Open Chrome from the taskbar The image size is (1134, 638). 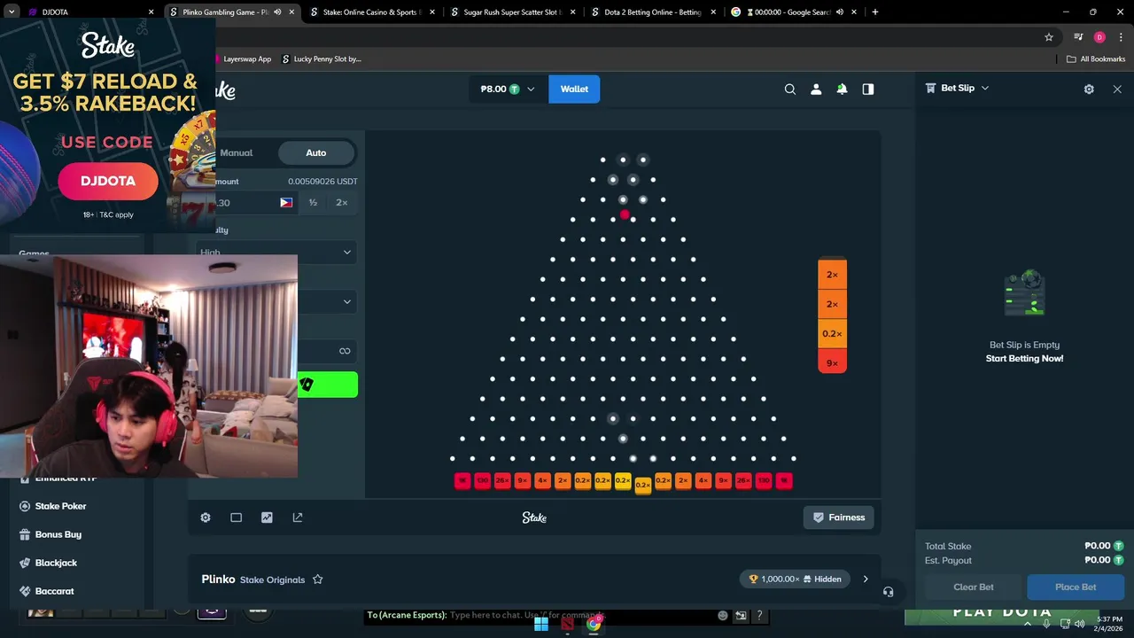pos(594,624)
